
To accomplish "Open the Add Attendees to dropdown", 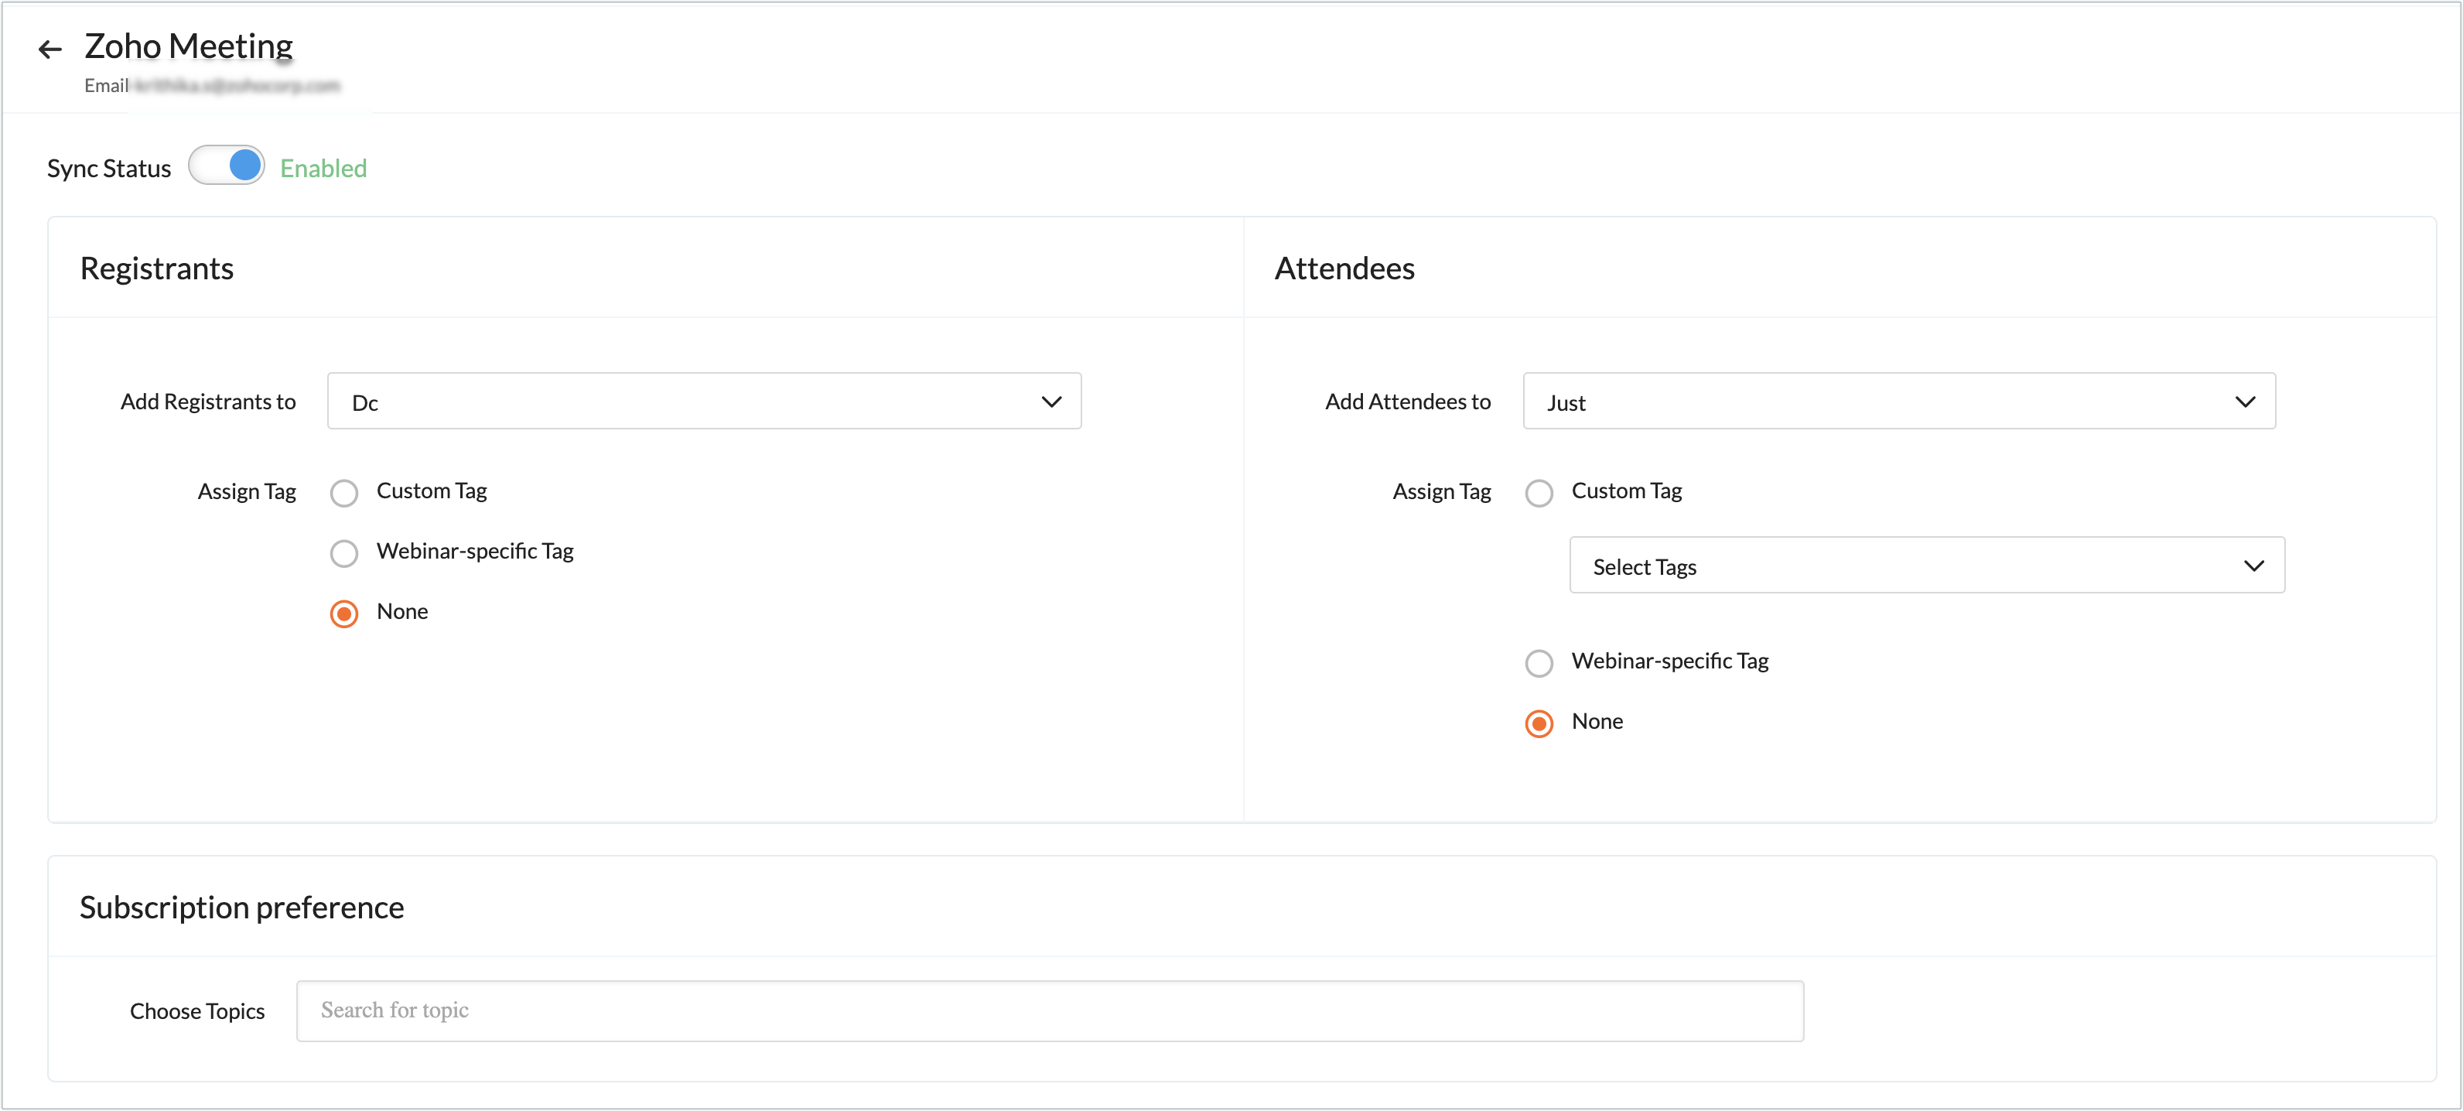I will click(1899, 402).
